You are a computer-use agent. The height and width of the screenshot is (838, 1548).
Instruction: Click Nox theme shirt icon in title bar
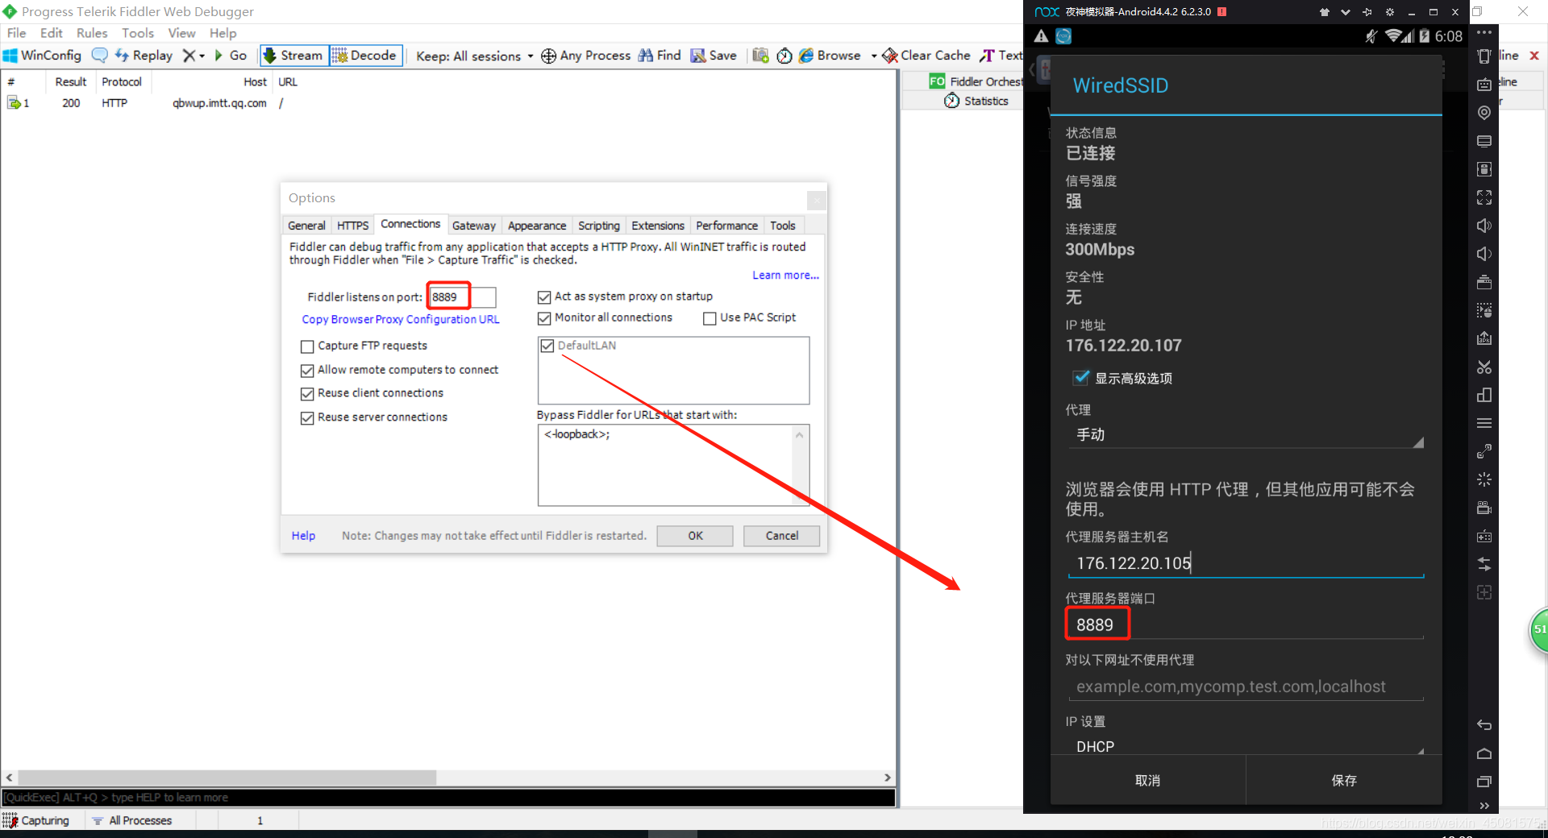(1324, 12)
